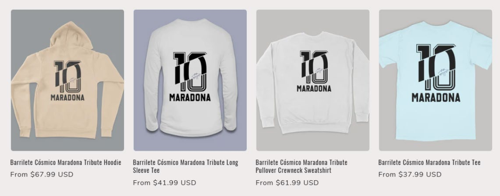Click the From $41.99 USD price
The width and height of the screenshot is (500, 196).
(164, 183)
